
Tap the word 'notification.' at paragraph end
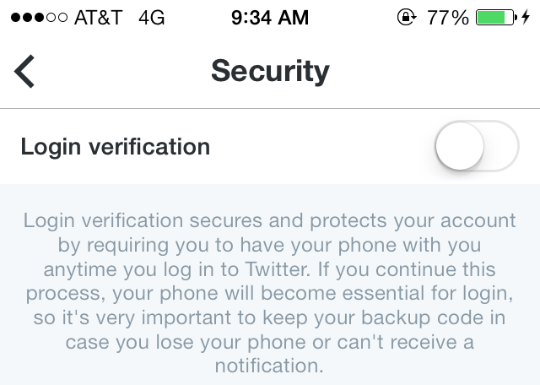270,366
